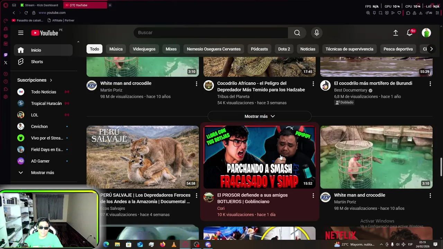Click the snapshot icon in address bar

point(380,13)
